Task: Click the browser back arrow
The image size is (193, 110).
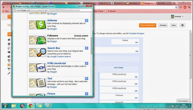Action: click(4, 7)
